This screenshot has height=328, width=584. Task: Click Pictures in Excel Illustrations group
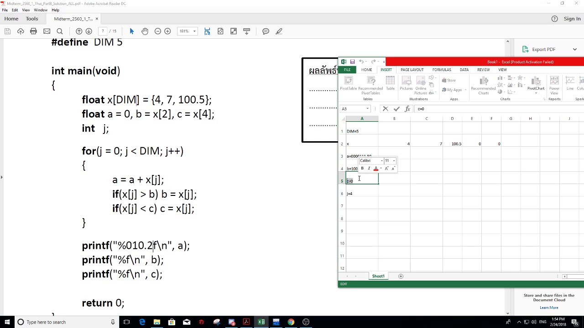pyautogui.click(x=406, y=83)
